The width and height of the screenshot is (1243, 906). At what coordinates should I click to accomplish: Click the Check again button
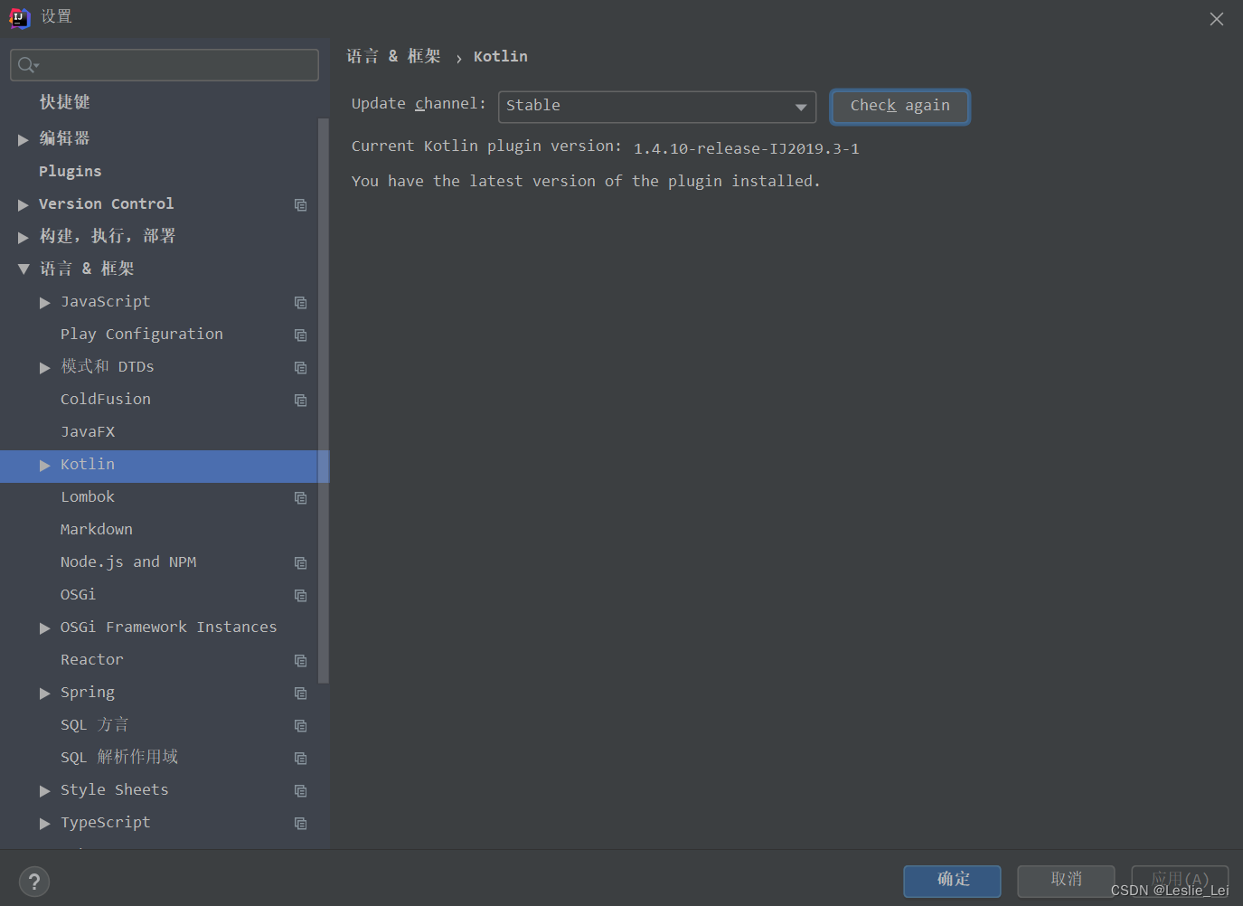click(x=899, y=107)
